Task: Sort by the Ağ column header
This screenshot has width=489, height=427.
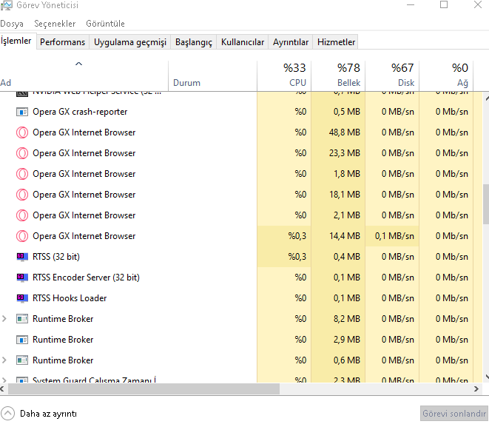Action: pyautogui.click(x=446, y=75)
